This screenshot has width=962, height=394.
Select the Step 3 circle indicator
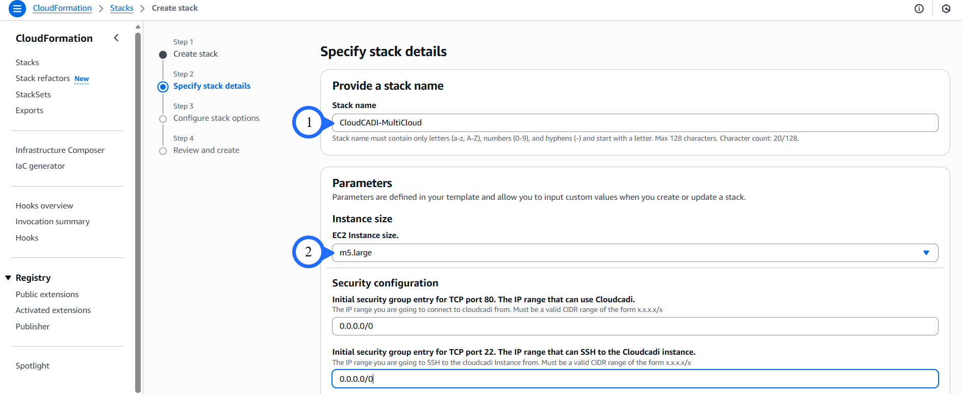[x=163, y=119]
